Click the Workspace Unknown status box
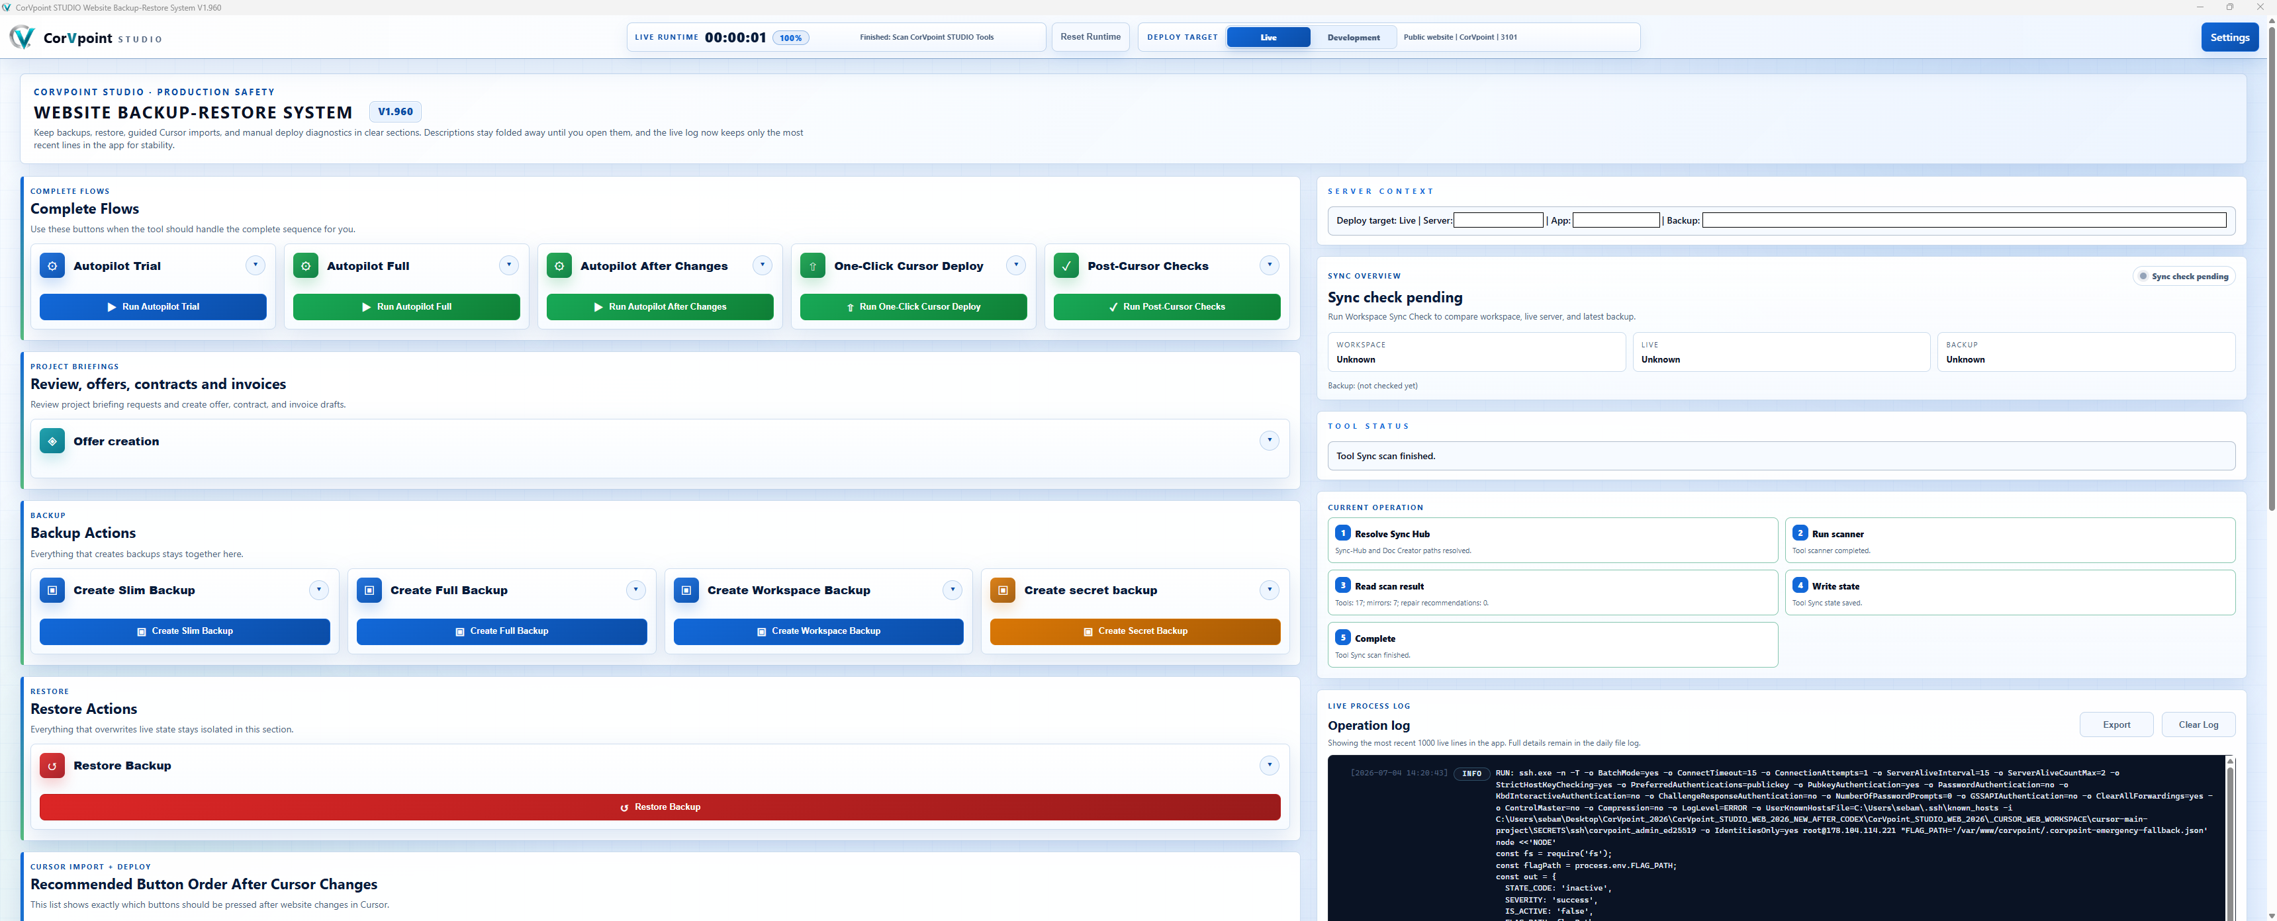Image resolution: width=2277 pixels, height=921 pixels. (1476, 352)
